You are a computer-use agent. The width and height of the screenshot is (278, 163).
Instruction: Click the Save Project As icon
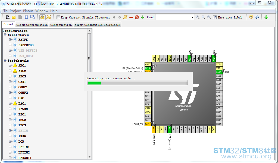pos(32,17)
